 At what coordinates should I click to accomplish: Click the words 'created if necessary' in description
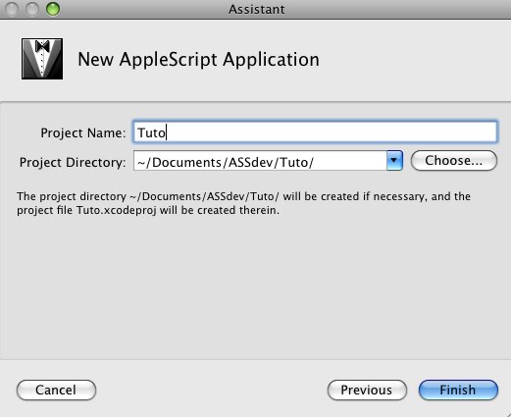coord(372,196)
